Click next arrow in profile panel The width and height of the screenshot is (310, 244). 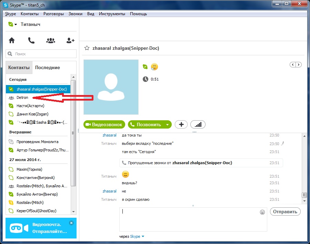[x=299, y=65]
